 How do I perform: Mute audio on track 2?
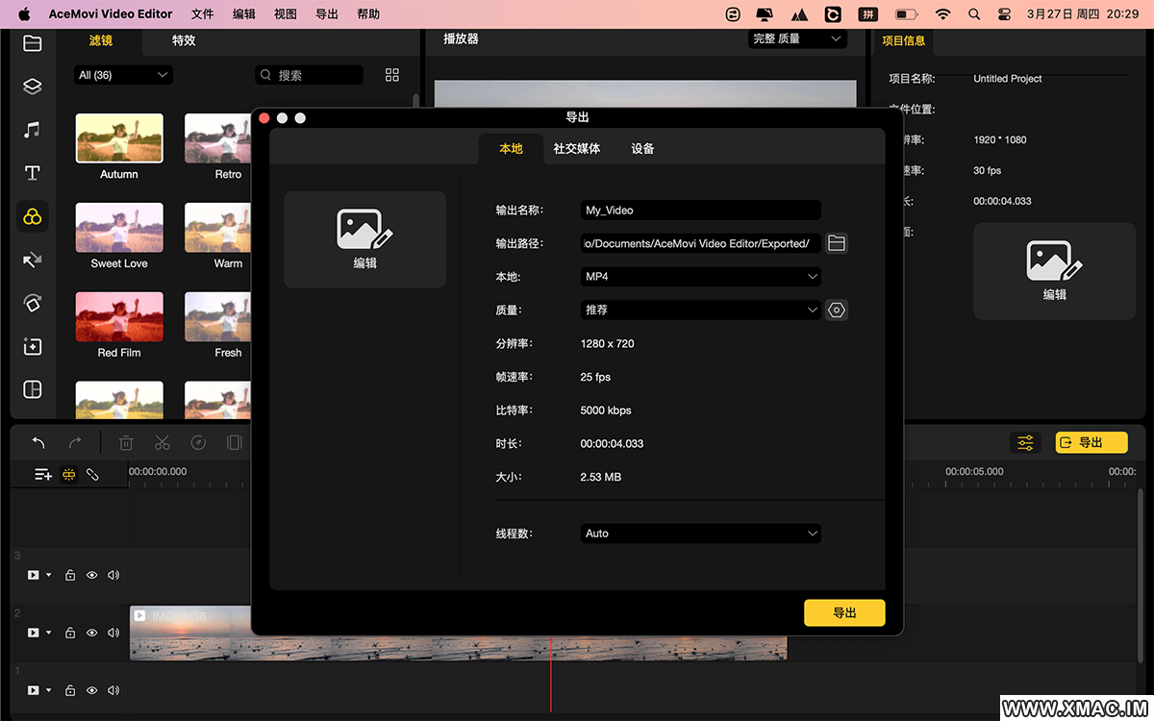(x=113, y=633)
